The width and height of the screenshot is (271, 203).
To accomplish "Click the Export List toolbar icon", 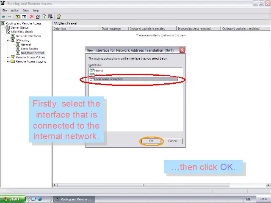I will tap(50, 17).
